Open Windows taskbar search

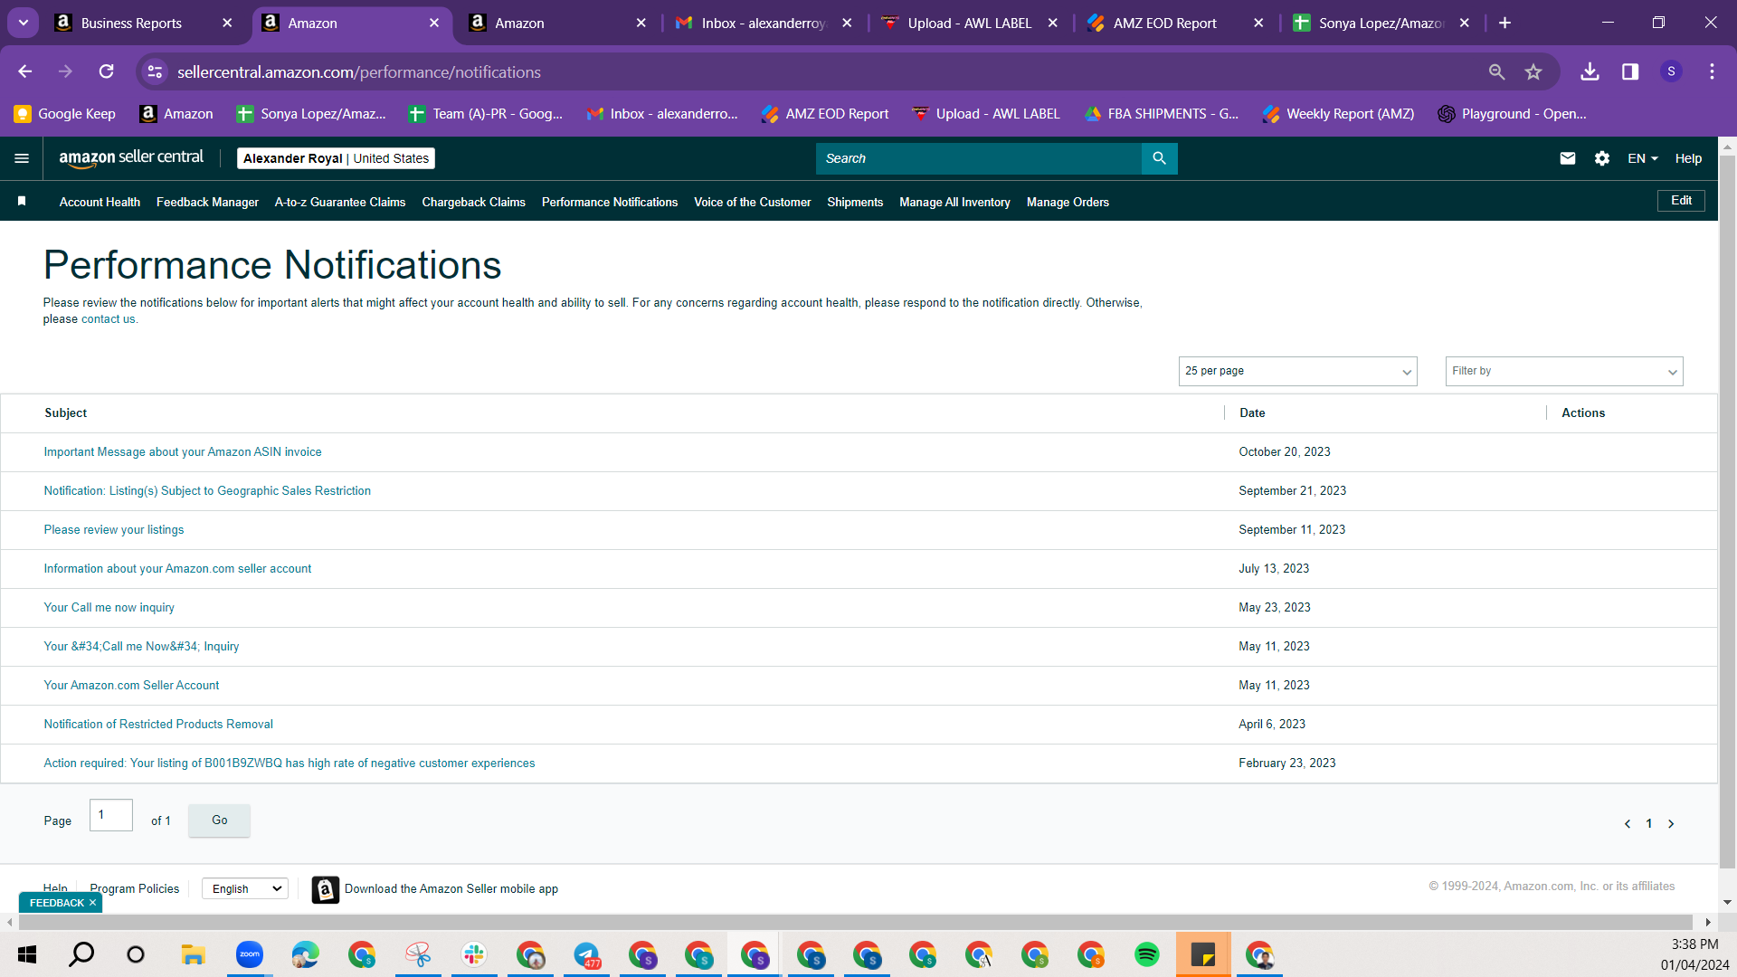(x=81, y=954)
